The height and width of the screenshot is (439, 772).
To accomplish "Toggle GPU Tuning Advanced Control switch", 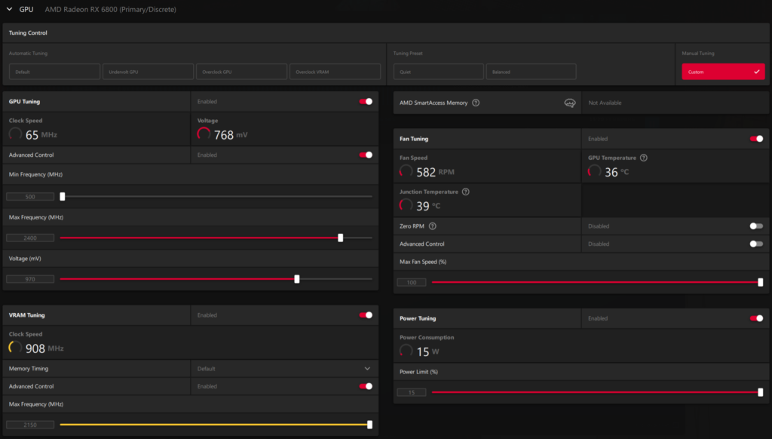I will [366, 155].
